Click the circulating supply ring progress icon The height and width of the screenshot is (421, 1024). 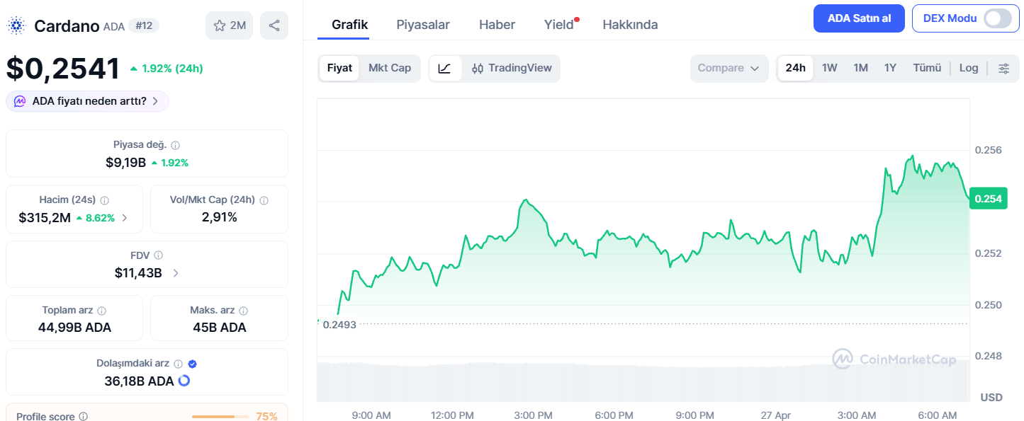pos(184,381)
